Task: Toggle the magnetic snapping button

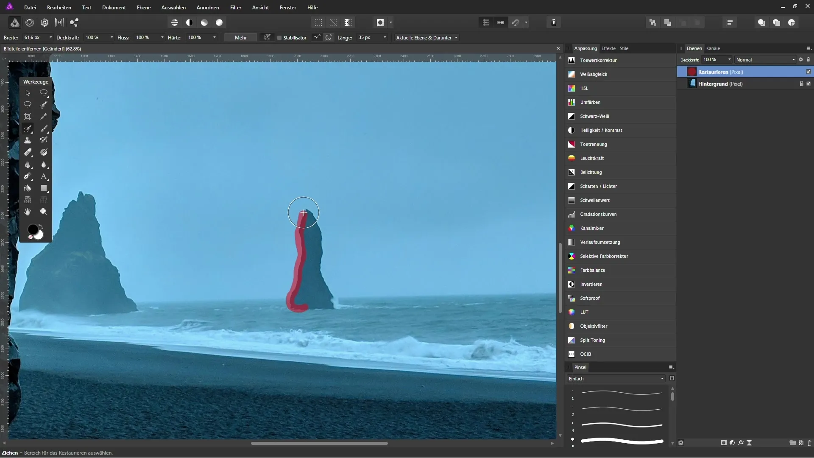Action: (516, 22)
